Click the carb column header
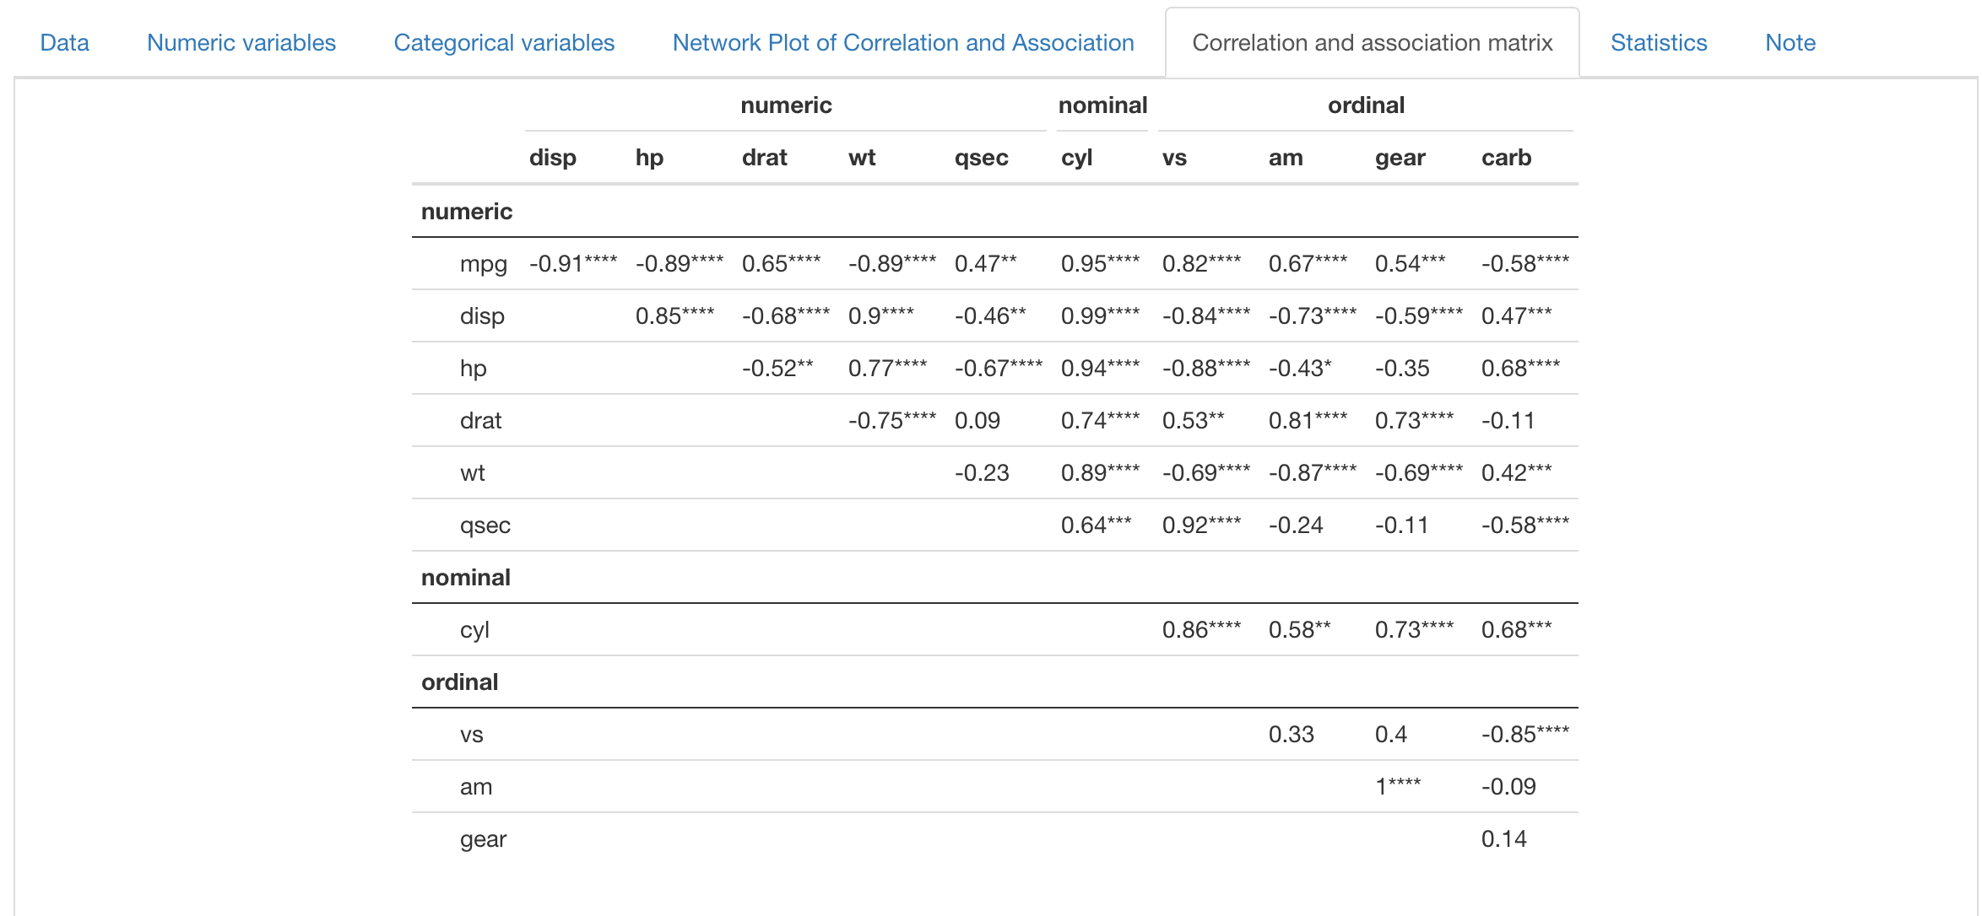1982x916 pixels. click(1506, 158)
